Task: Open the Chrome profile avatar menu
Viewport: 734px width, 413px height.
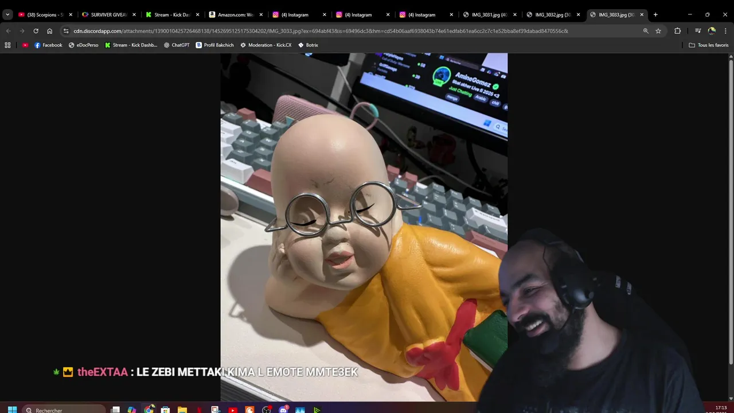Action: [x=712, y=31]
